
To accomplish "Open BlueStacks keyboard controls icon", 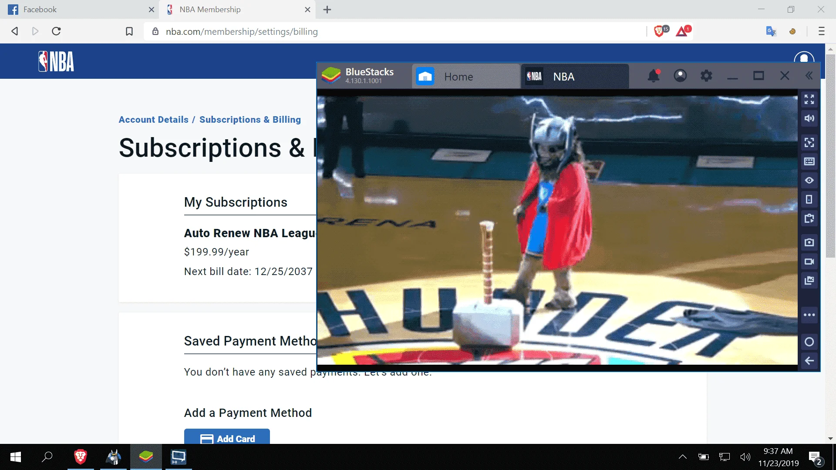I will (x=809, y=161).
